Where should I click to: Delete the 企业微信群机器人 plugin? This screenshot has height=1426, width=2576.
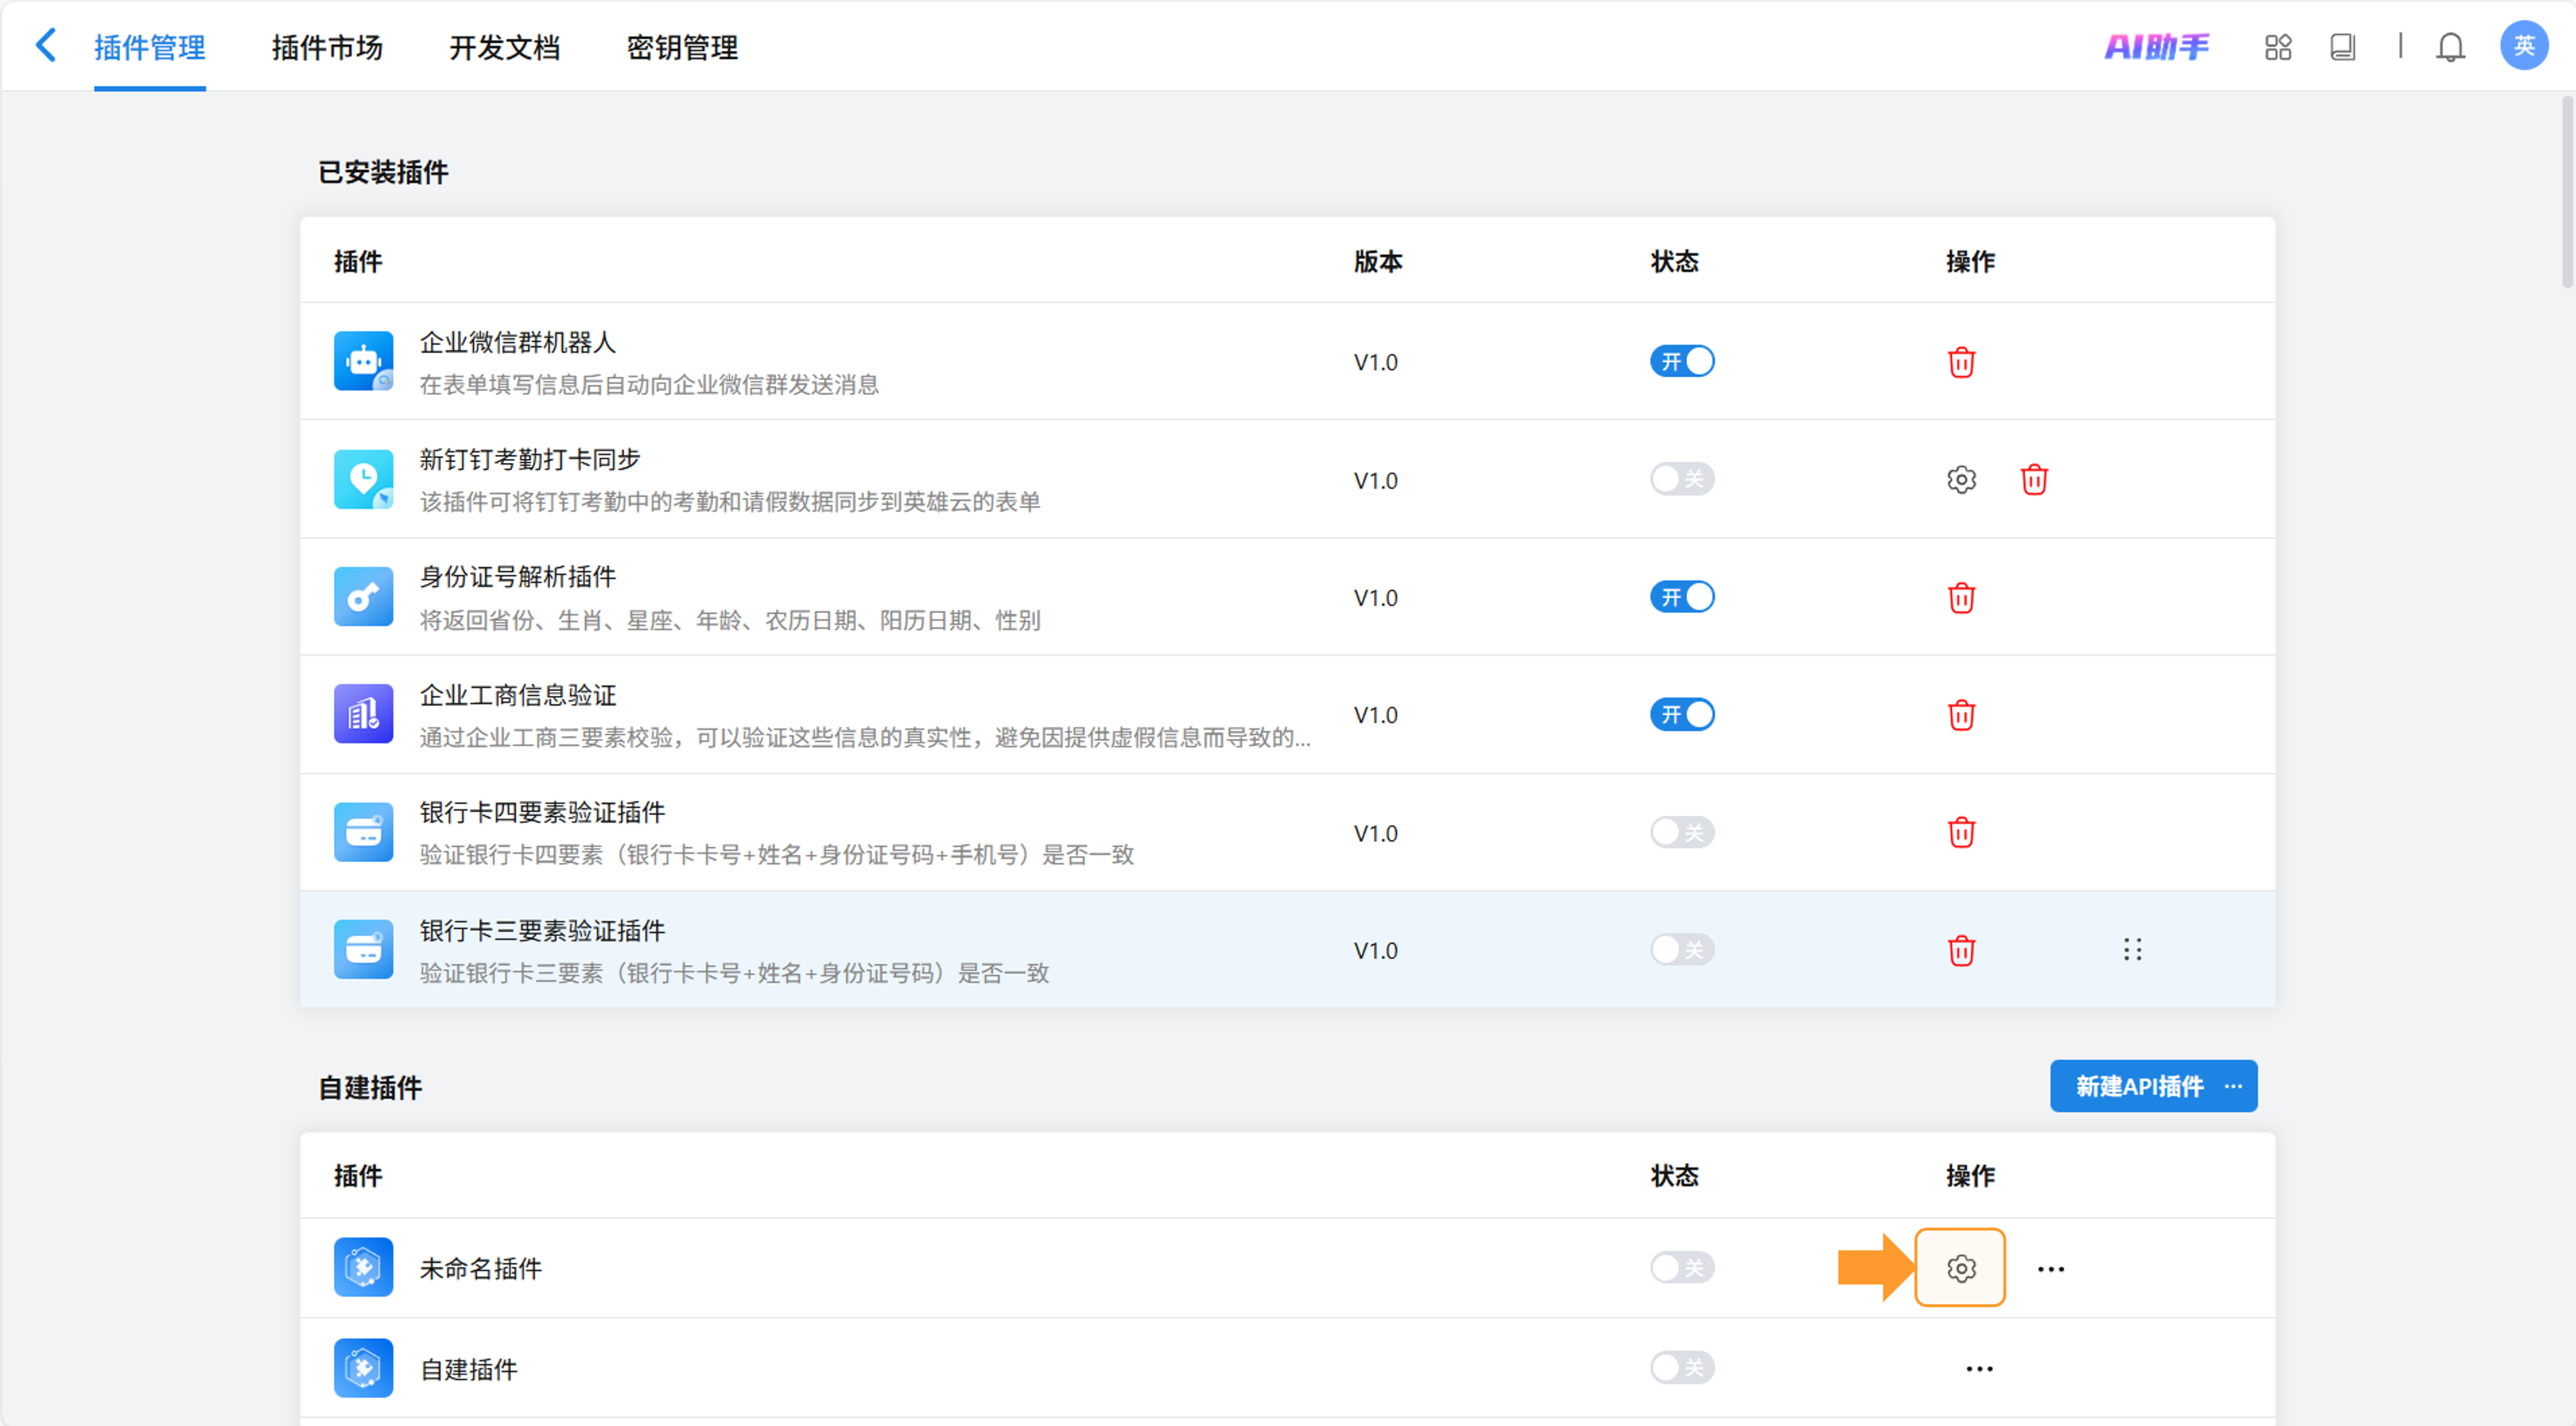pyautogui.click(x=1961, y=362)
